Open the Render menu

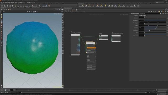click(x=6, y=2)
